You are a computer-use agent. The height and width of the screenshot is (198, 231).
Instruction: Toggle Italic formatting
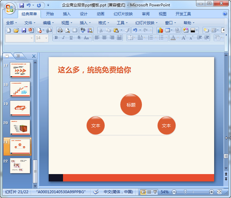tap(64, 38)
